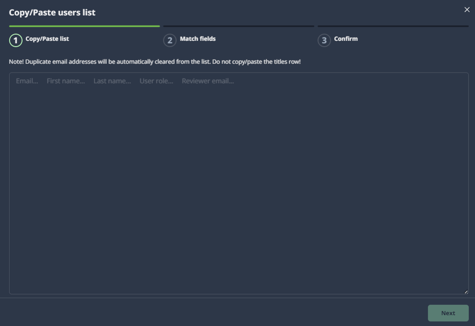Select the Copy/Paste list step label

[47, 39]
